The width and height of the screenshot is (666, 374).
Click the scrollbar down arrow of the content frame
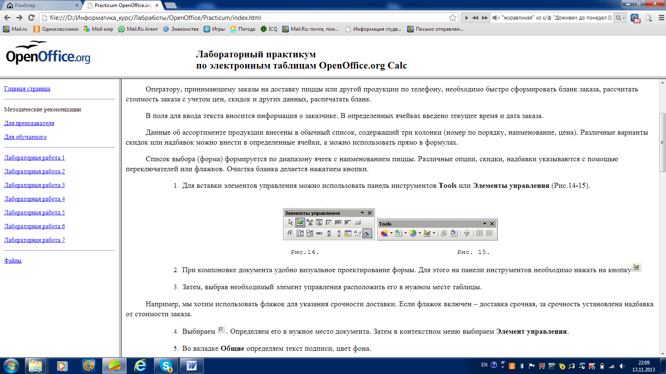[x=662, y=354]
